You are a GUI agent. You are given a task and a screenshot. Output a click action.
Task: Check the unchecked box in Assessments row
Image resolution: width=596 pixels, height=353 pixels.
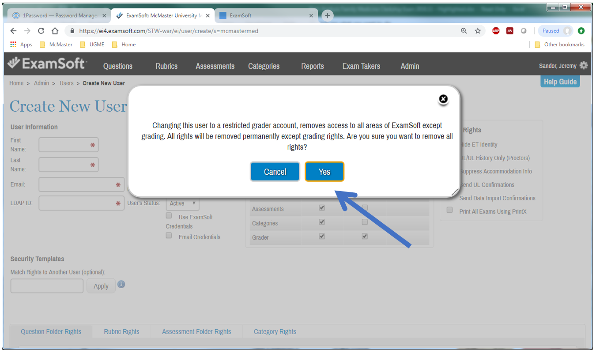point(365,207)
